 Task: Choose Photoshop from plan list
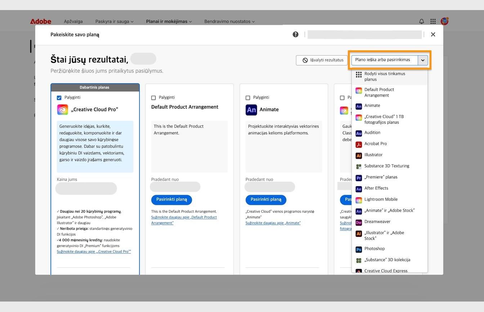point(390,249)
